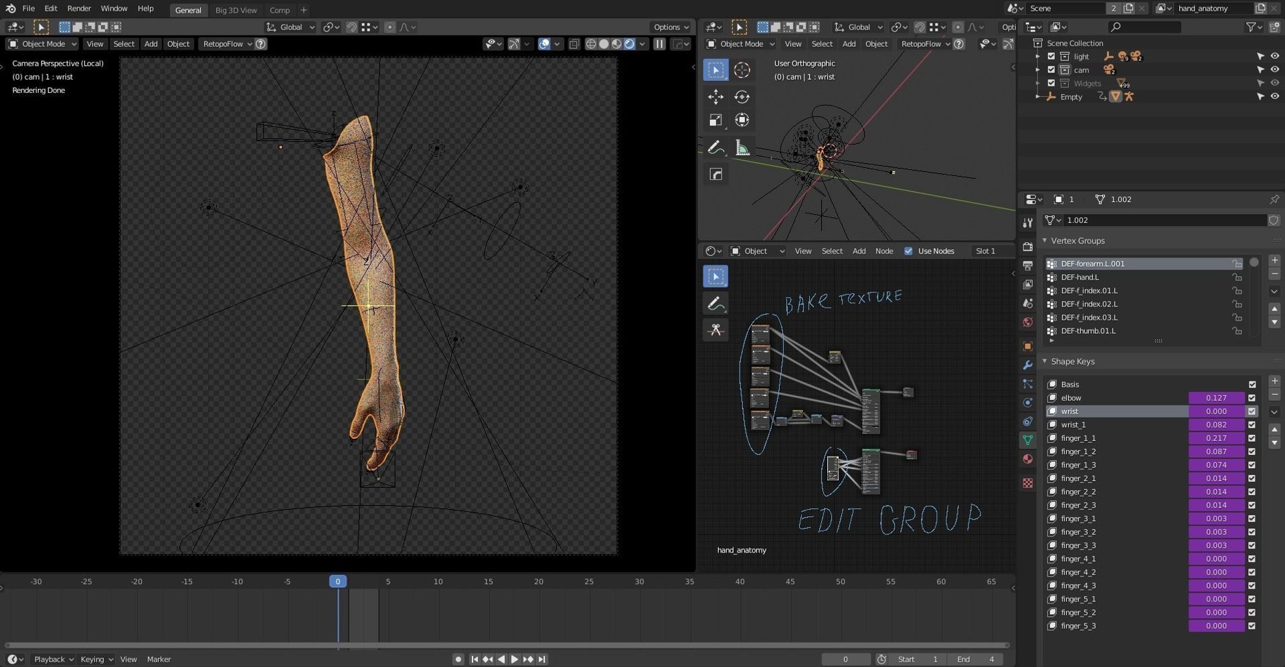
Task: Switch camera viewport to wireframe shading
Action: pyautogui.click(x=591, y=43)
